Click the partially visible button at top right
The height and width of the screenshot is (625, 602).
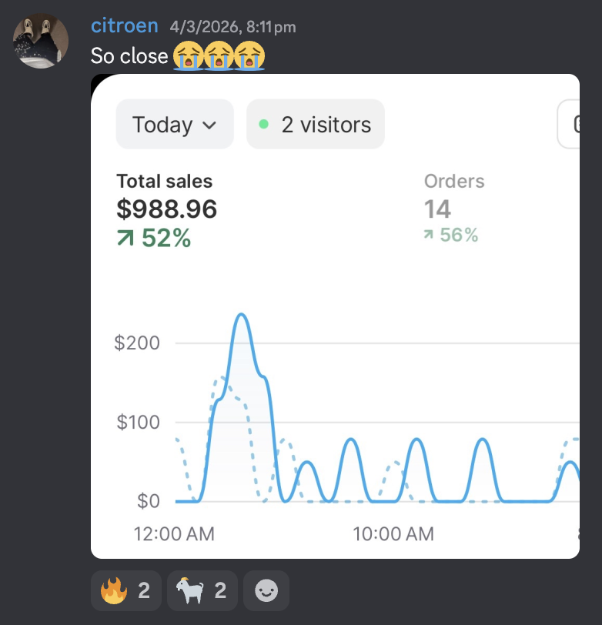(568, 125)
